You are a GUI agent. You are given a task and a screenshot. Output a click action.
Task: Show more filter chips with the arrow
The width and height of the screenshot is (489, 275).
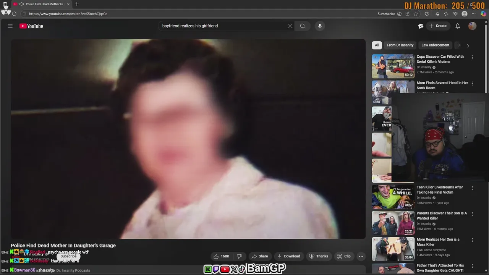(468, 45)
